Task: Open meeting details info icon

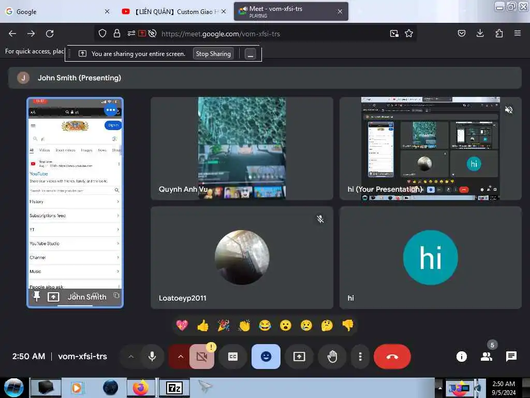Action: pos(461,357)
